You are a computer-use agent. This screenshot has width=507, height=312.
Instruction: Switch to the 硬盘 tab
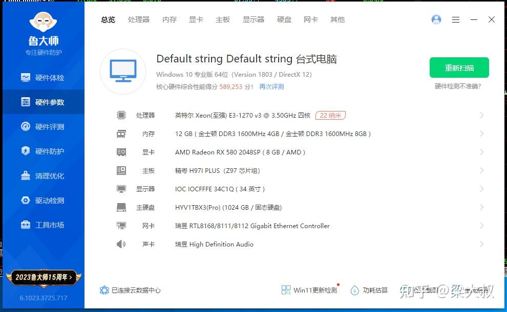(x=284, y=20)
